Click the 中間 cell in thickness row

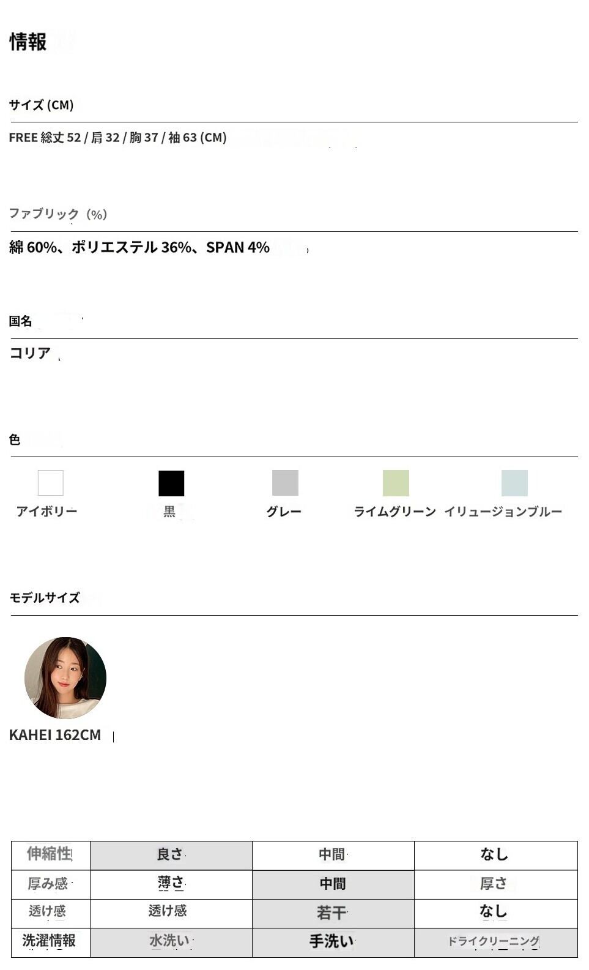click(333, 884)
